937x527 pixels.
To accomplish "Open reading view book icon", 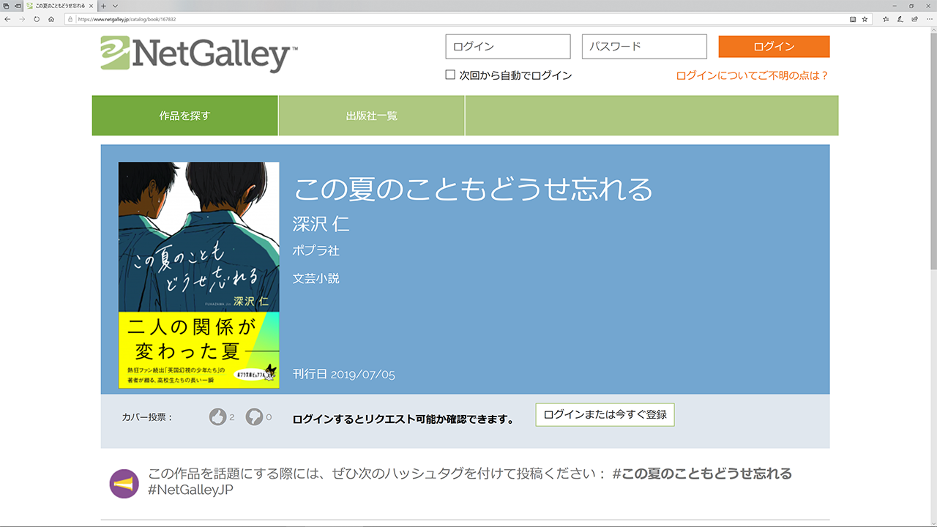I will 853,19.
